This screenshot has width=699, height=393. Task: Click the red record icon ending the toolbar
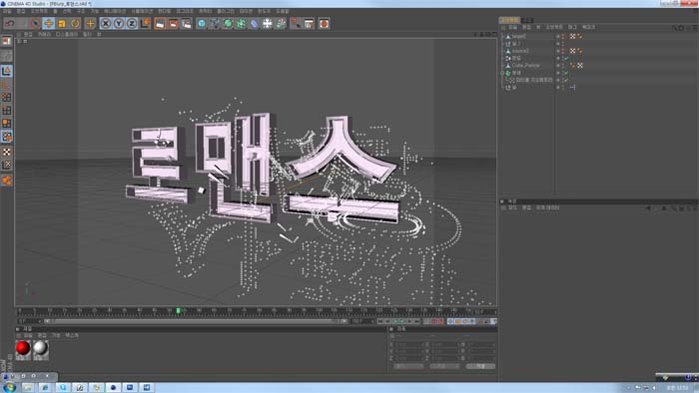tap(325, 23)
